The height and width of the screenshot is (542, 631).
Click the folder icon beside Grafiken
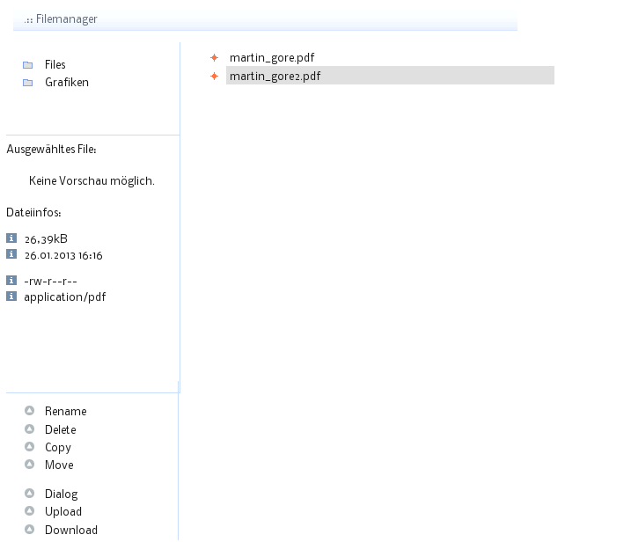28,83
